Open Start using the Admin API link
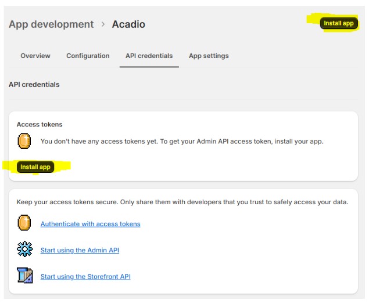Image resolution: width=369 pixels, height=304 pixels. (x=80, y=250)
